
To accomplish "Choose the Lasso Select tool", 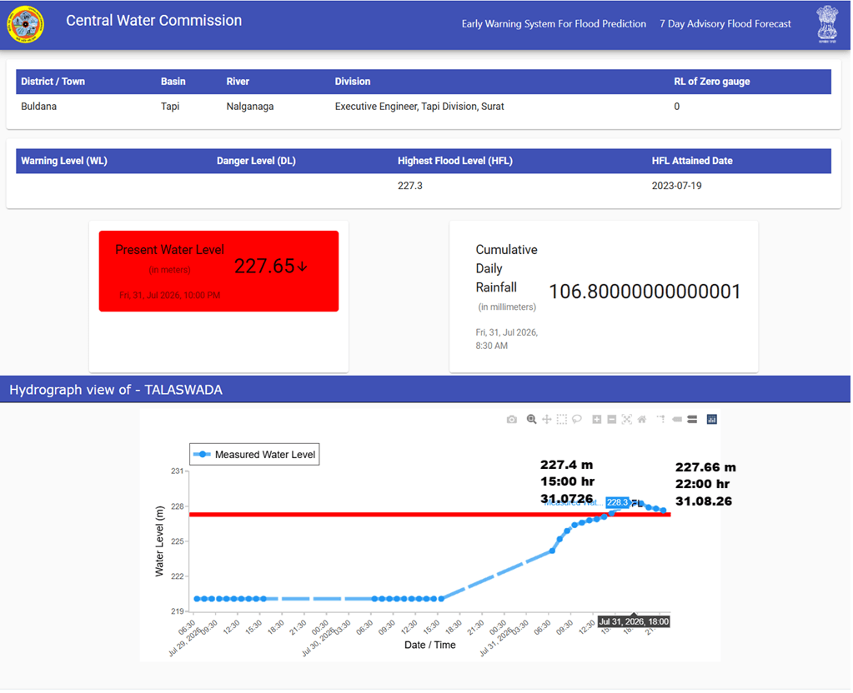I will (x=577, y=420).
